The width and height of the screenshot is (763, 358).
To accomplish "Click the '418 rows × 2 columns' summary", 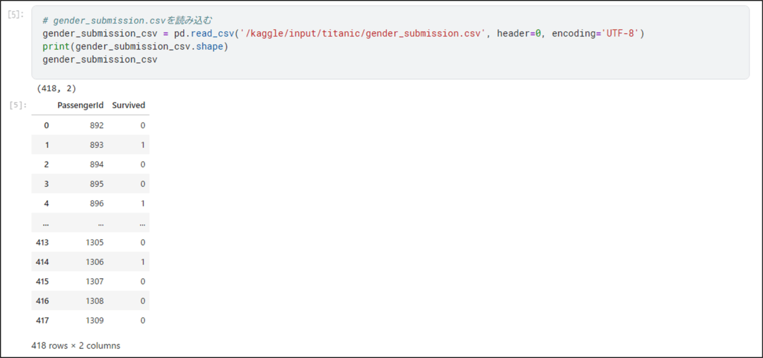I will coord(76,346).
